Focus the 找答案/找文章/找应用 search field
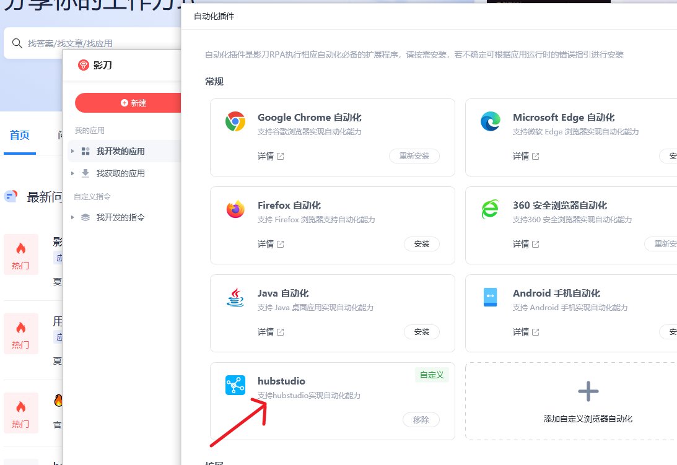Screen dimensions: 677x465 (92, 43)
